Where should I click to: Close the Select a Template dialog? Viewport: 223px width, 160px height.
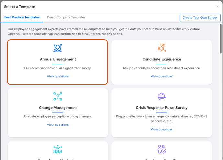tap(217, 6)
